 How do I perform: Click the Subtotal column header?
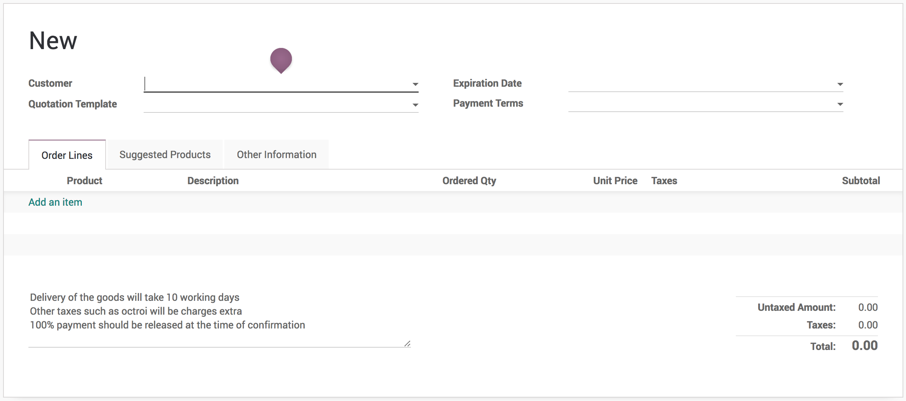pos(861,181)
